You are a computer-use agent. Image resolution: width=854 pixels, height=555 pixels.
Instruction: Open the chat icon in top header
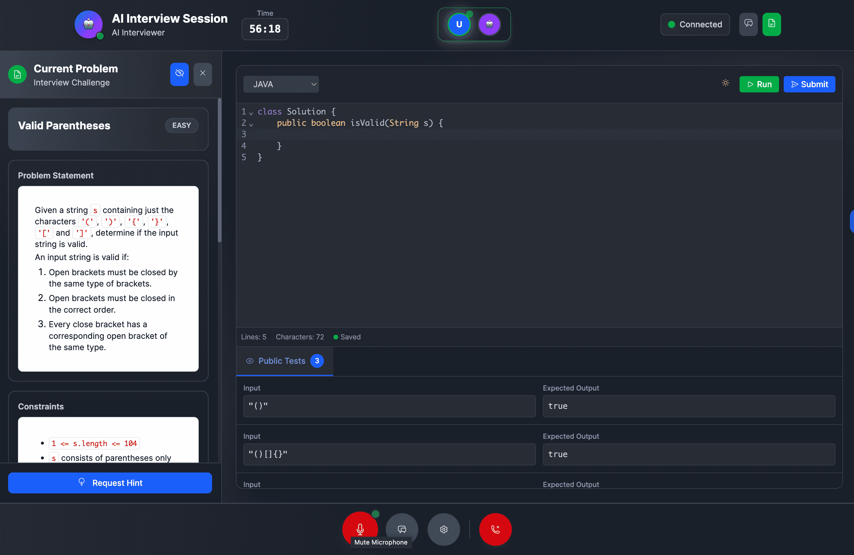point(748,24)
